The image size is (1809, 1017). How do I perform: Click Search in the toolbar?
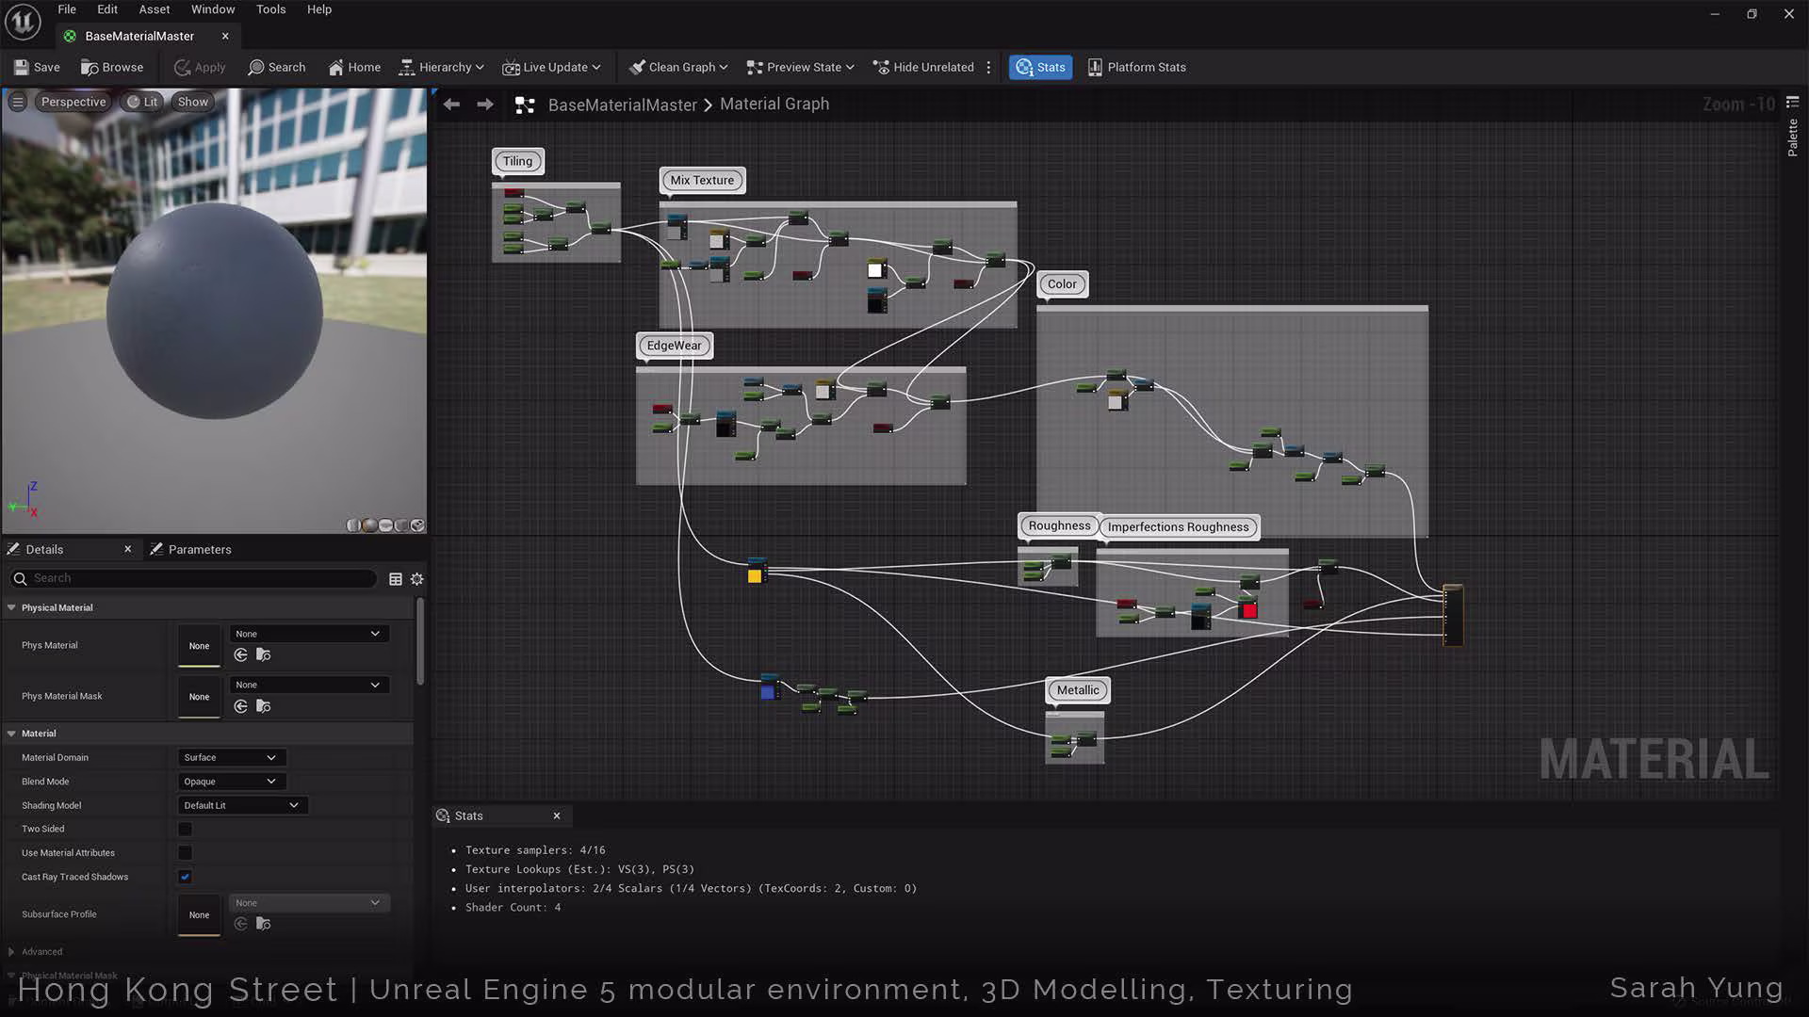click(x=276, y=67)
